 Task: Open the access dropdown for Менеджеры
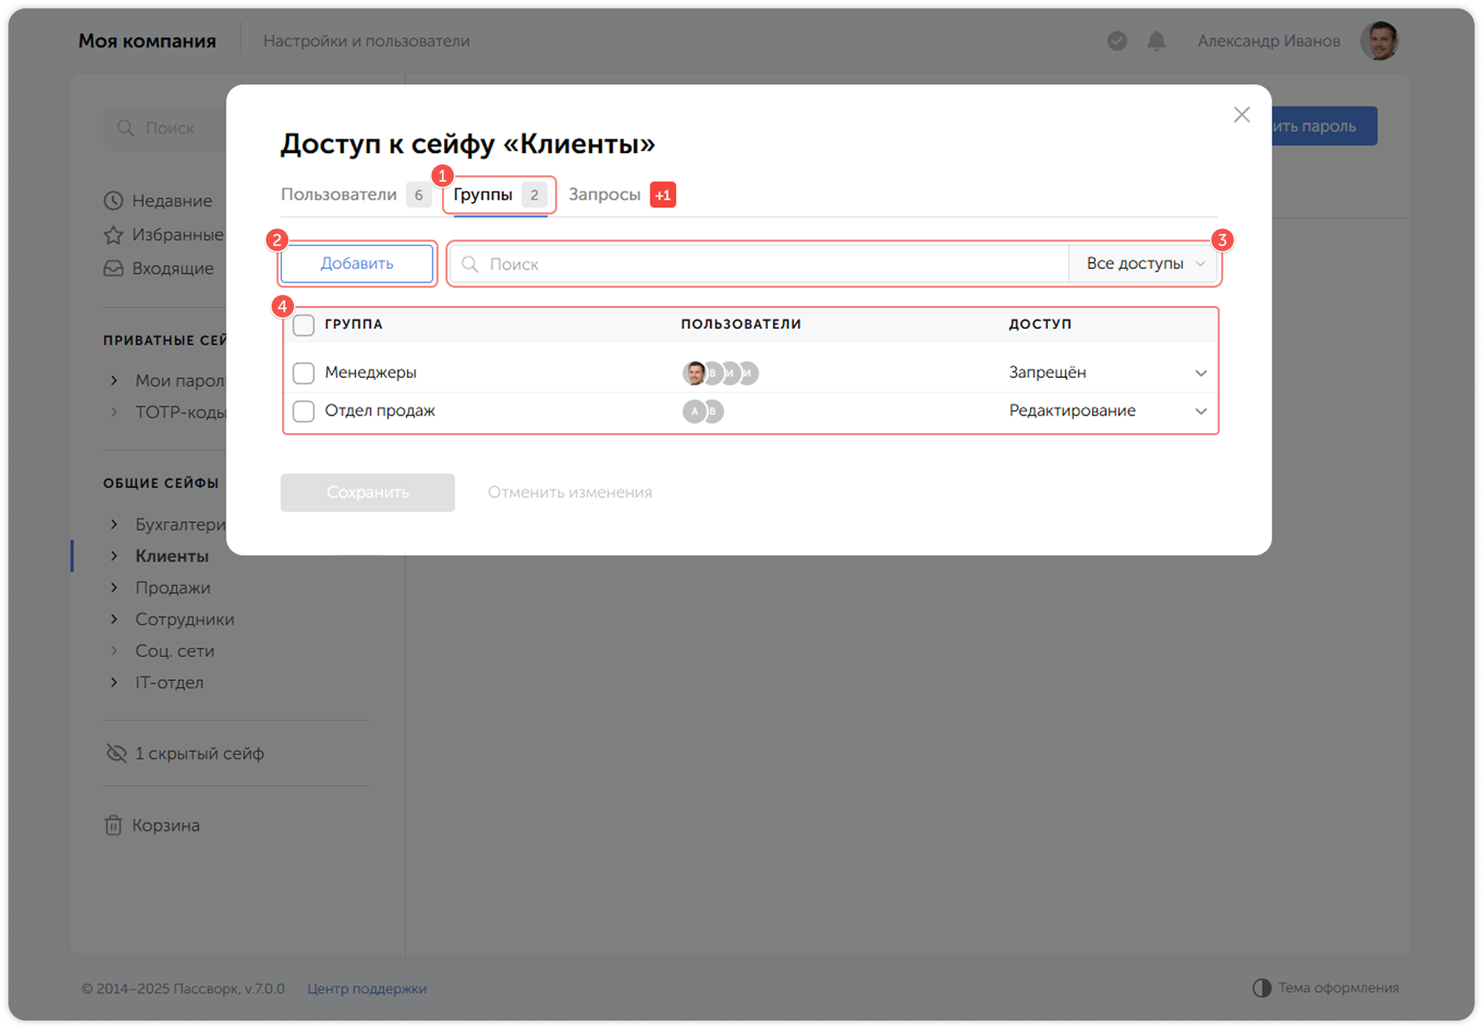(x=1200, y=373)
